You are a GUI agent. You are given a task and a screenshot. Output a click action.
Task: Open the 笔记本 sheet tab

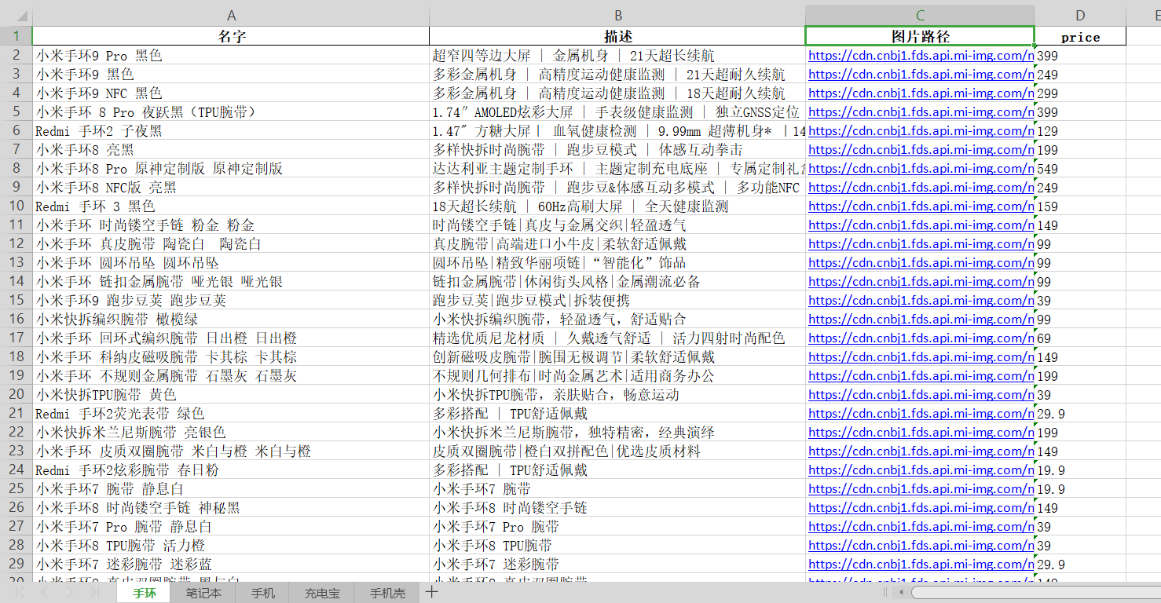coord(203,593)
